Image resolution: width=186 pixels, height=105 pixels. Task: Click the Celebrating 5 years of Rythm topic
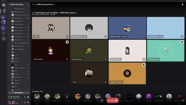[54, 13]
